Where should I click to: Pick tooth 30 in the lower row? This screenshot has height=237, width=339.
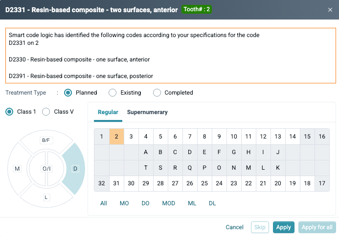pos(131,183)
